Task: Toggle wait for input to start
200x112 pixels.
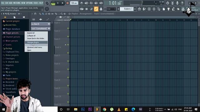Action: point(86,3)
